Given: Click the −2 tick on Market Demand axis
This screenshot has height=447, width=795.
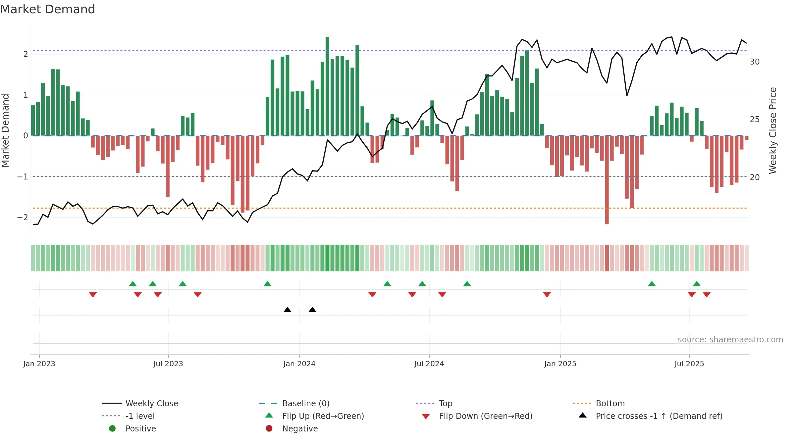Looking at the screenshot, I should [x=23, y=218].
